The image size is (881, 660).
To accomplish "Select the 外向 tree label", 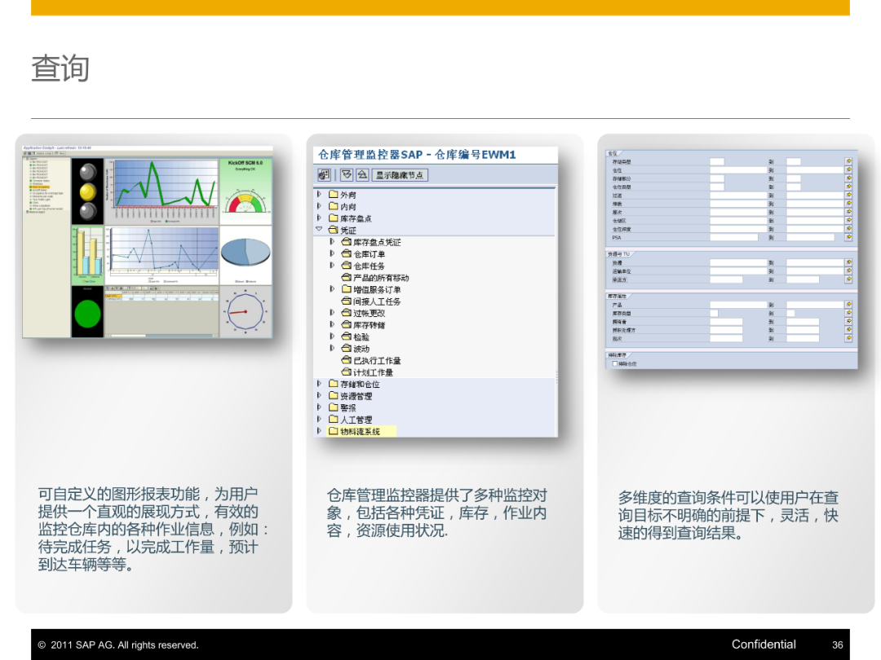I will (348, 195).
